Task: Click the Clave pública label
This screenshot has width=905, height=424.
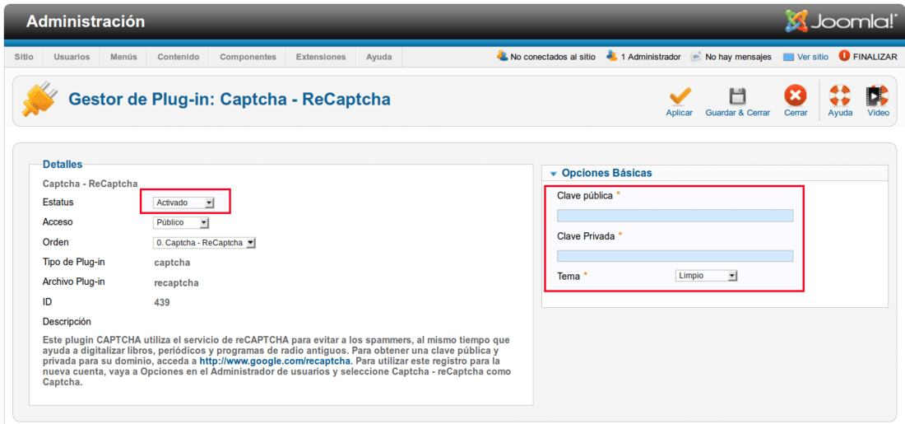Action: tap(585, 195)
